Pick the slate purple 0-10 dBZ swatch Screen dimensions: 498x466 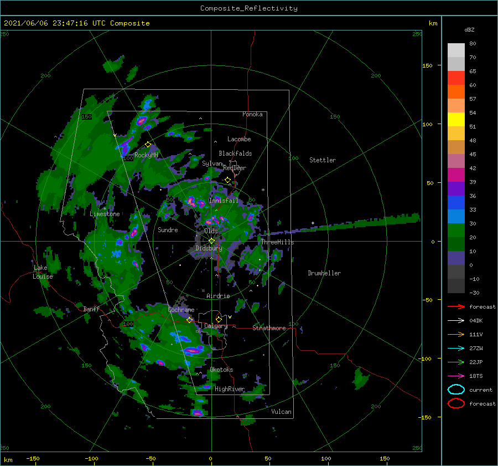coord(456,258)
